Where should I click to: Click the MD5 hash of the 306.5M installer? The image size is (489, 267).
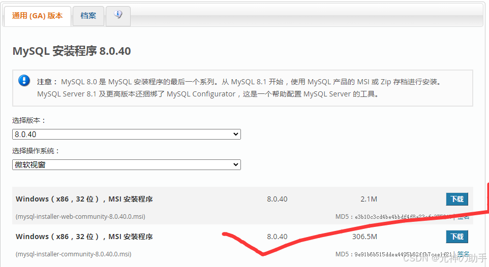coord(403,254)
